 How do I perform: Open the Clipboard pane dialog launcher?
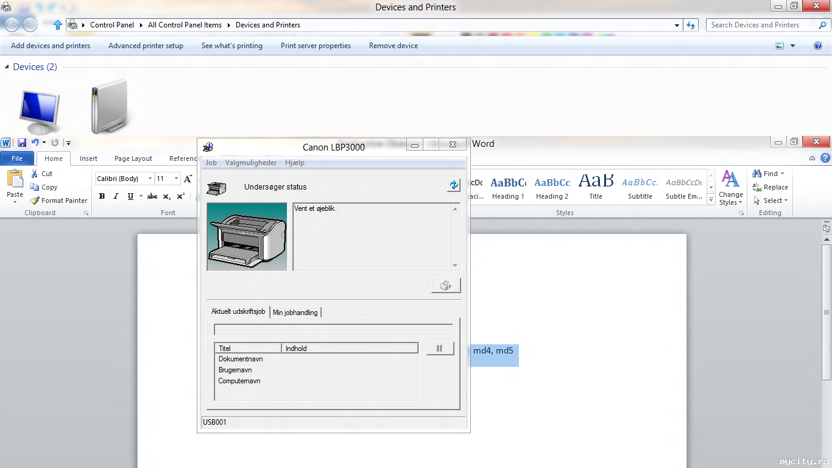(86, 213)
